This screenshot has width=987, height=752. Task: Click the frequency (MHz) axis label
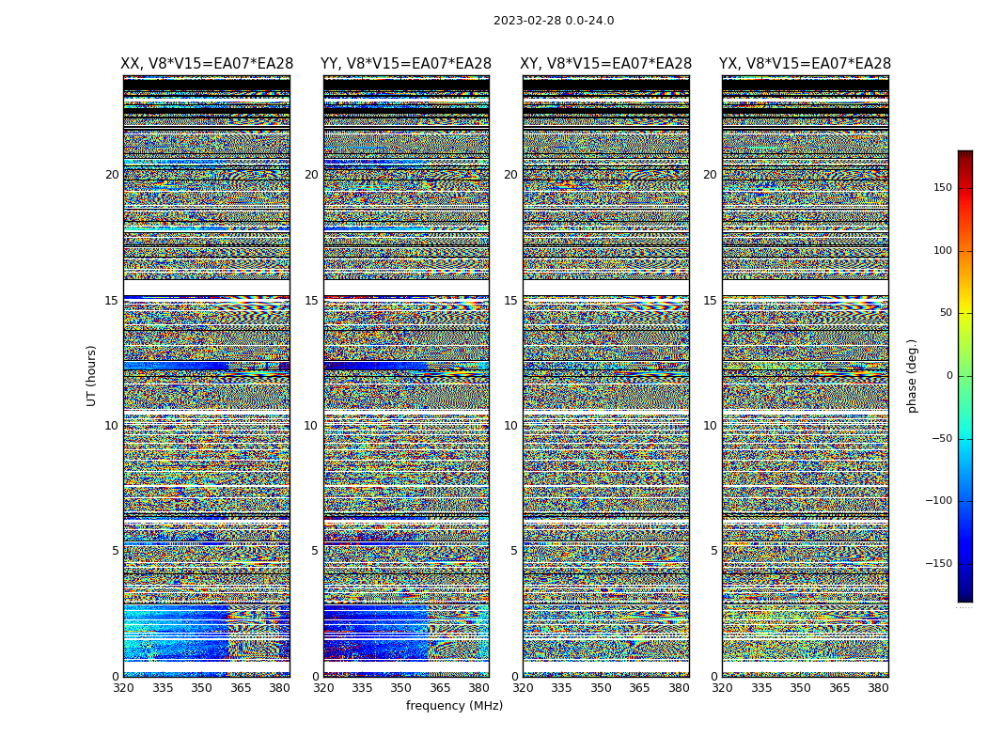tap(454, 705)
